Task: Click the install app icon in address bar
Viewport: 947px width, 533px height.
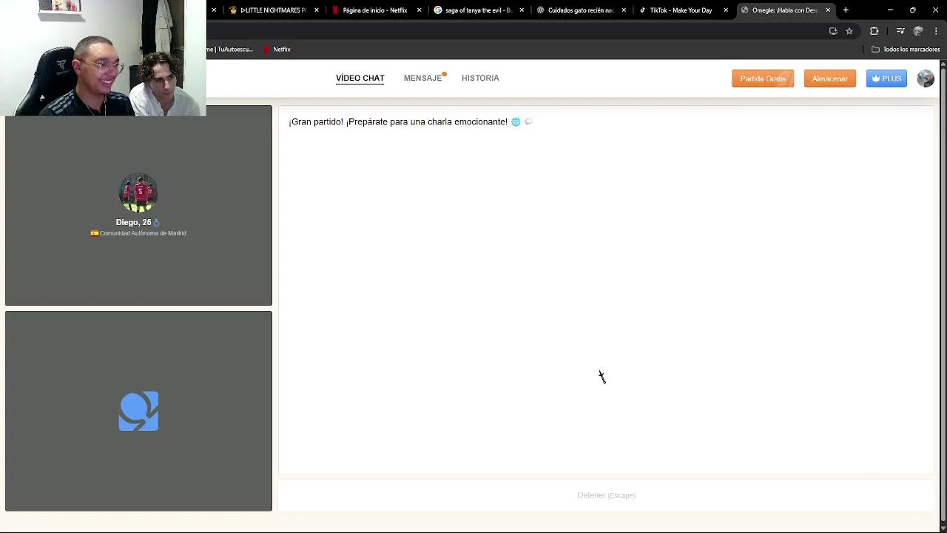Action: tap(833, 31)
